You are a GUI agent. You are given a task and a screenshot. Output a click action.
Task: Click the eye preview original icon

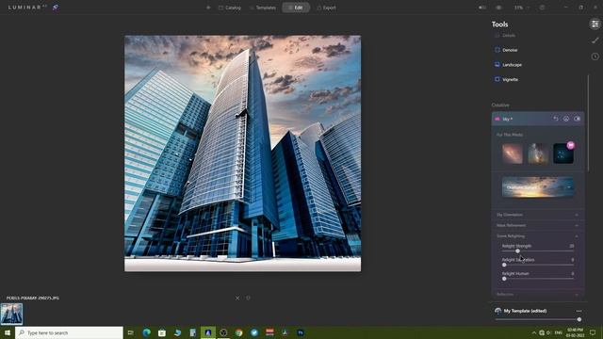pyautogui.click(x=498, y=8)
